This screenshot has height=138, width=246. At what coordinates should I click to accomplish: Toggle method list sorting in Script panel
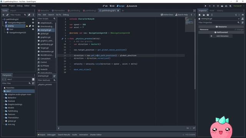pos(55,76)
